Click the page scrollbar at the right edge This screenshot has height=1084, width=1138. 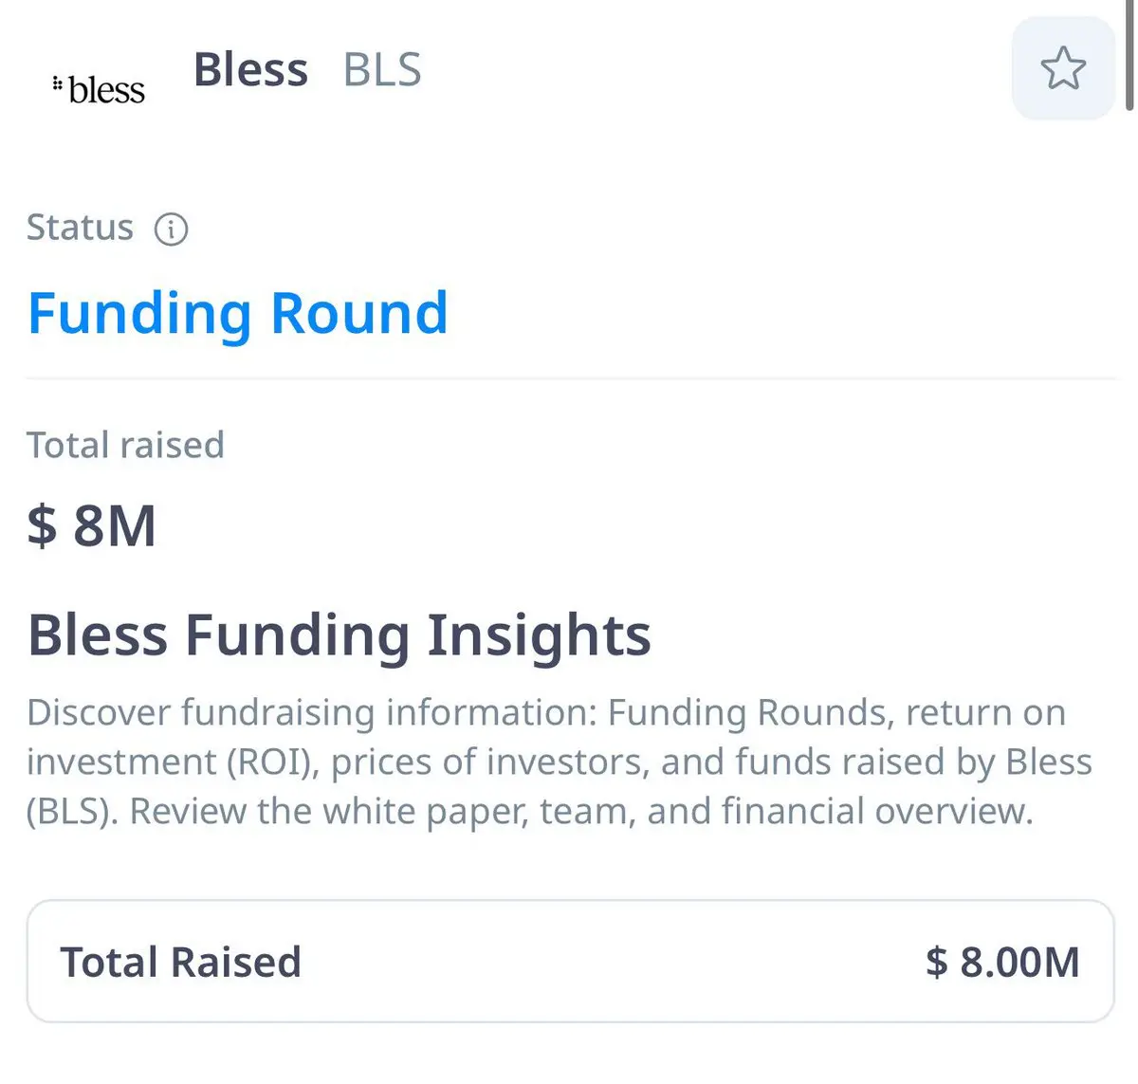(1129, 55)
